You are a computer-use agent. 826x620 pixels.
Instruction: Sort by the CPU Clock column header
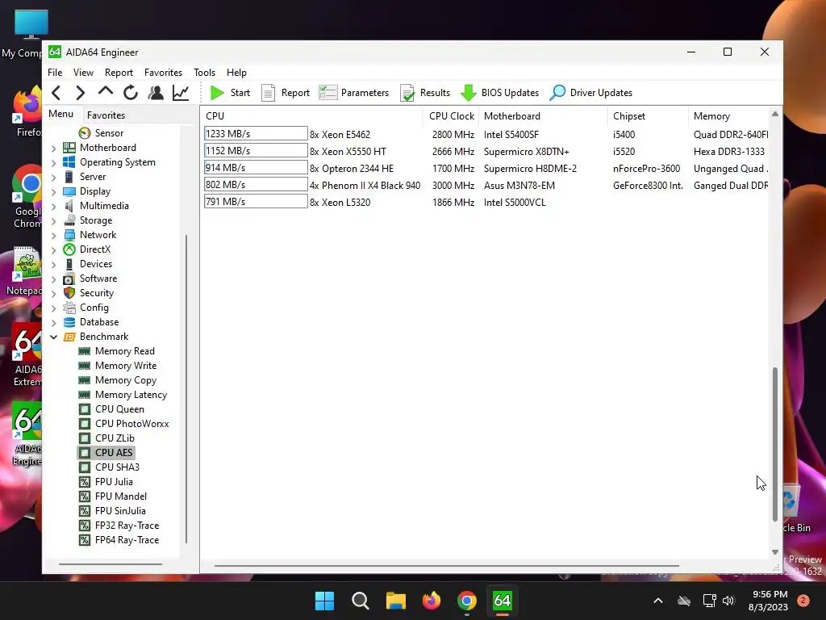(x=452, y=116)
